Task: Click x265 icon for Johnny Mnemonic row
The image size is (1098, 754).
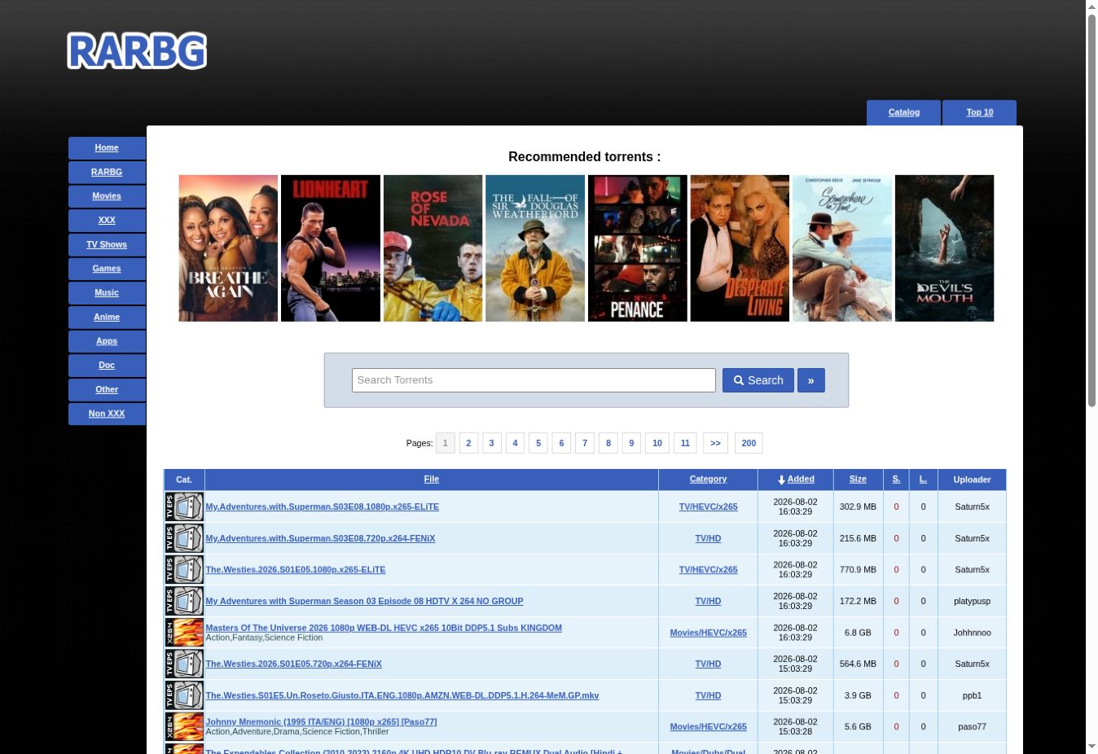Action: tap(184, 726)
